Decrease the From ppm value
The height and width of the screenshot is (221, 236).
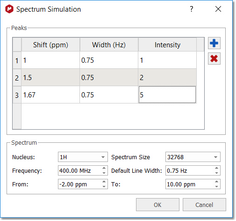[104, 186]
